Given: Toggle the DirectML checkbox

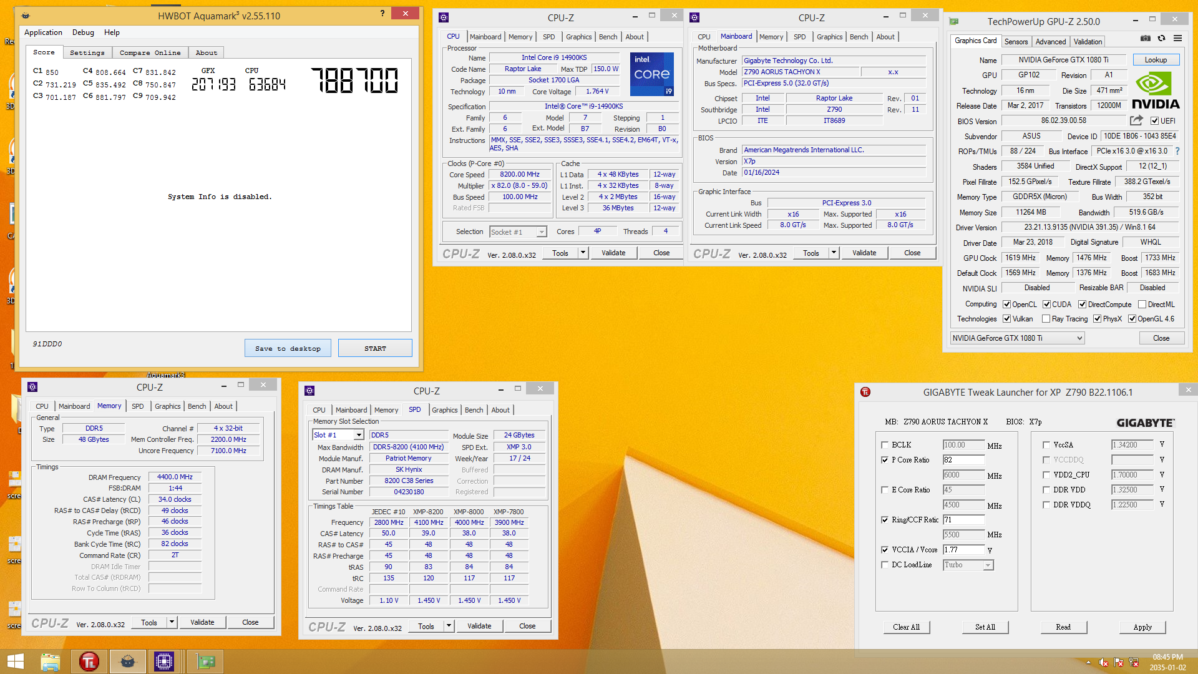Looking at the screenshot, I should tap(1142, 305).
